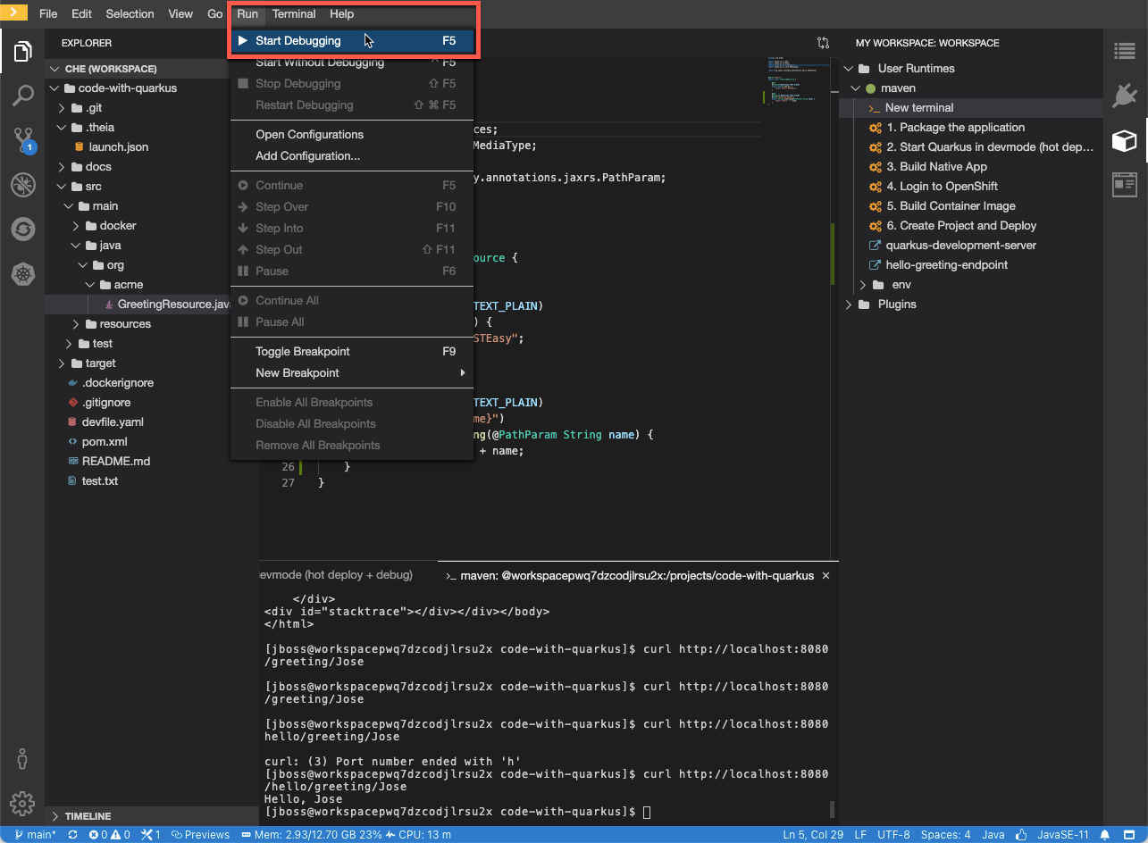Open the Manage settings gear icon
Image resolution: width=1148 pixels, height=843 pixels.
click(23, 802)
